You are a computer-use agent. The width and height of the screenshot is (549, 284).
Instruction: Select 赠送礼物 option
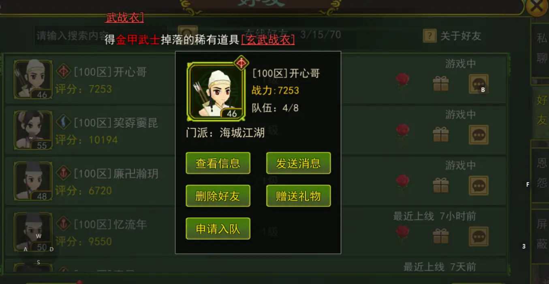(299, 196)
